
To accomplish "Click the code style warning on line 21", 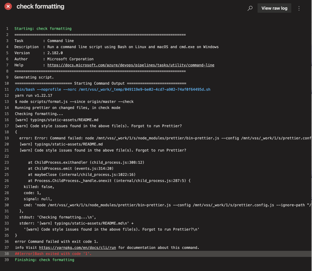I will pos(103,150).
